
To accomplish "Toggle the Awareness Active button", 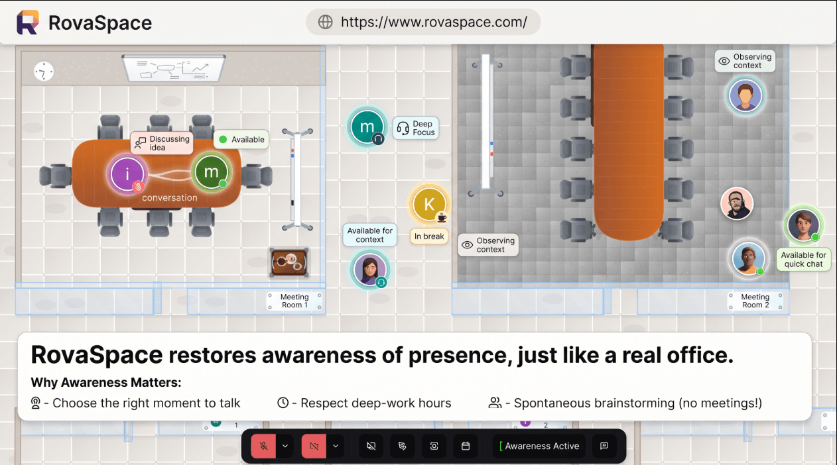I will click(x=539, y=446).
